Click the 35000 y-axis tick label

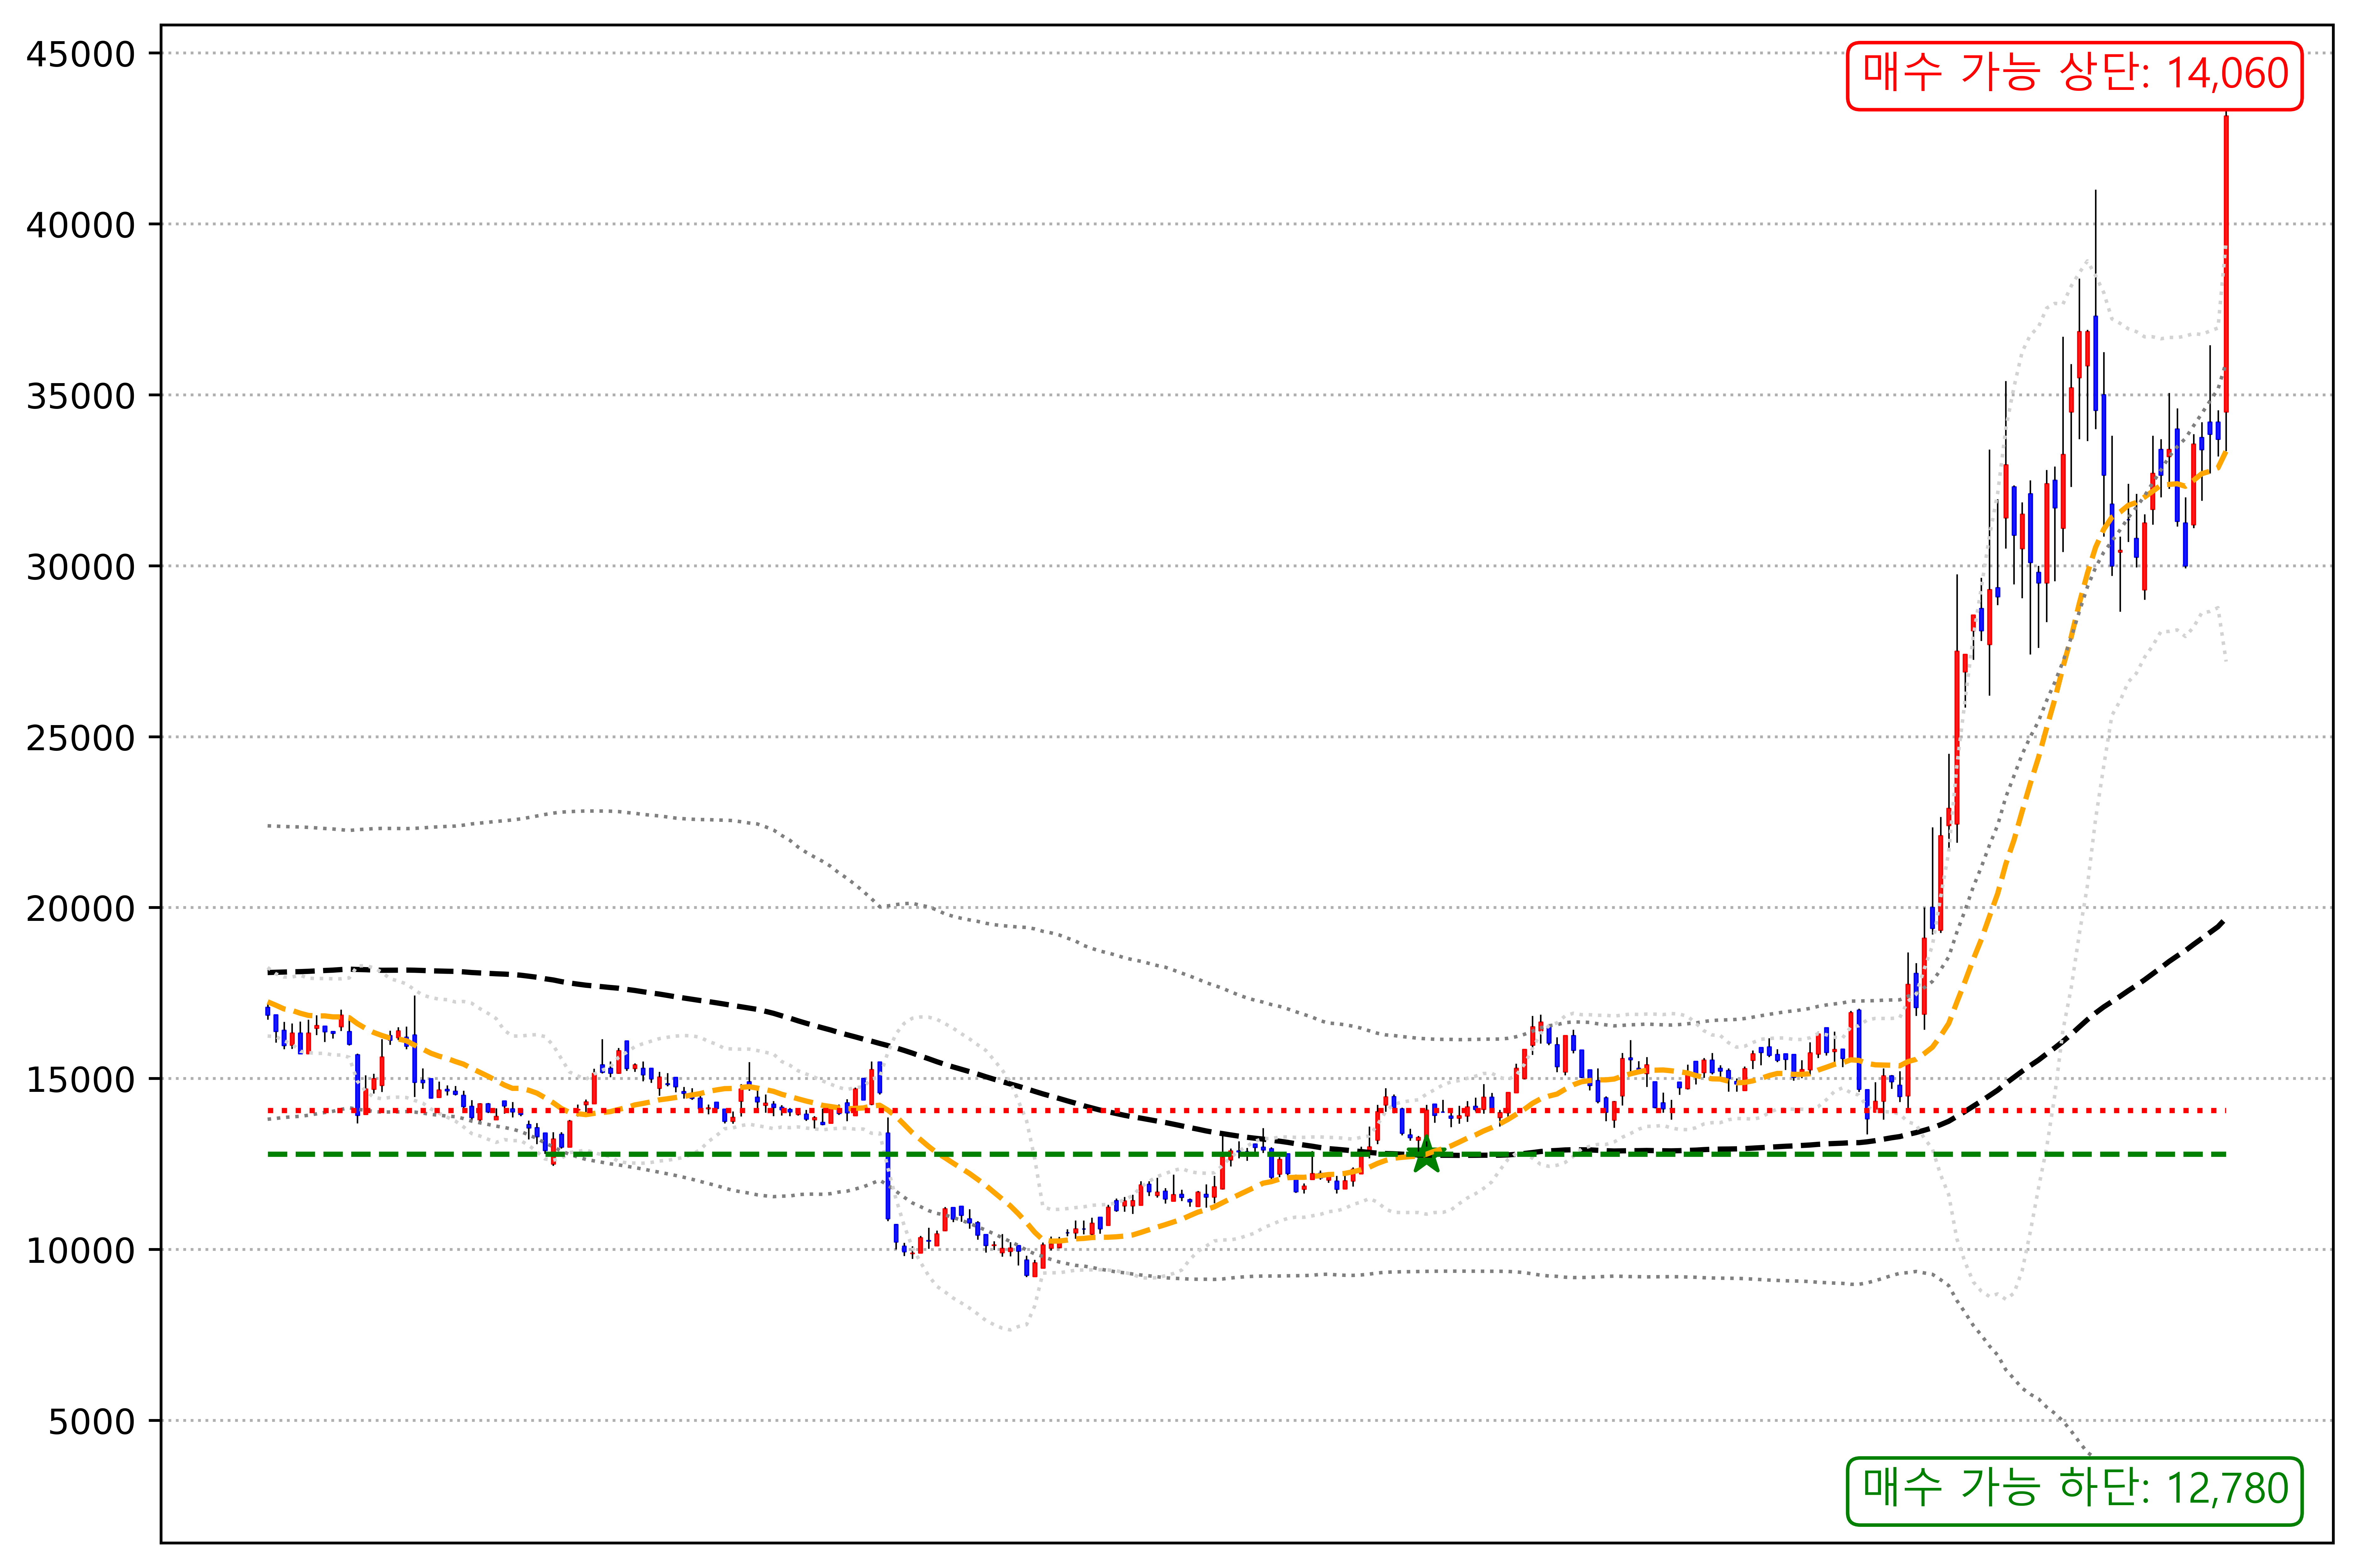80,396
